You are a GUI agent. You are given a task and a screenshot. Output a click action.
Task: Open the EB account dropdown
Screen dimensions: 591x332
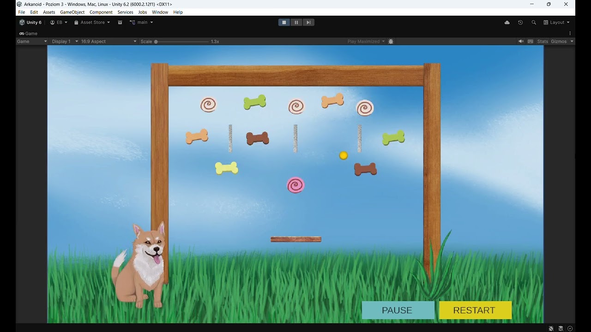(x=59, y=22)
